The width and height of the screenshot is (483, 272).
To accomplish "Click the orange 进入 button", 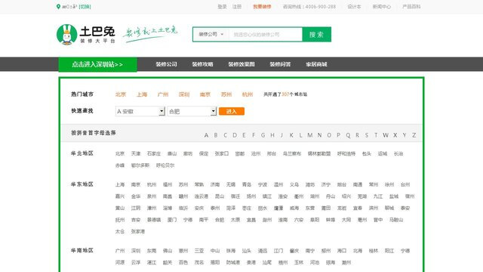I will [232, 111].
